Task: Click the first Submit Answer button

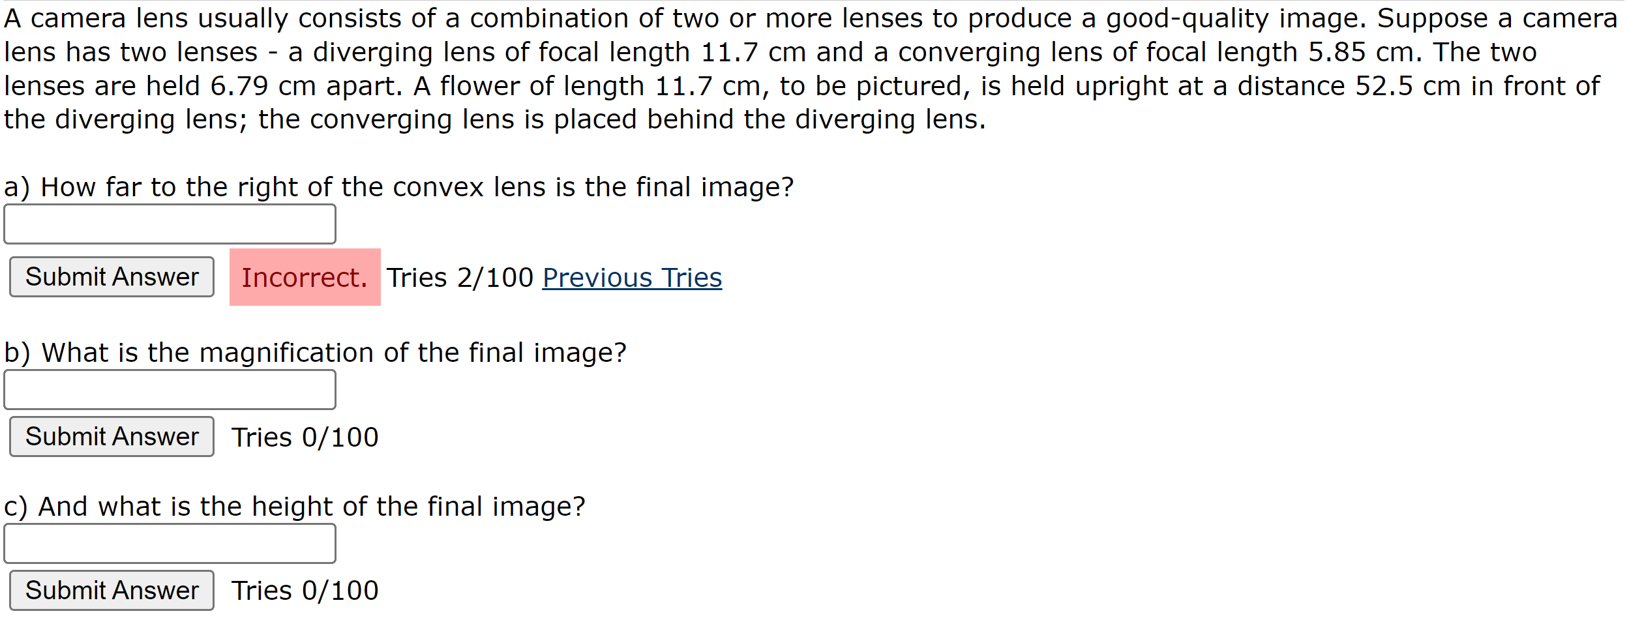Action: point(111,276)
